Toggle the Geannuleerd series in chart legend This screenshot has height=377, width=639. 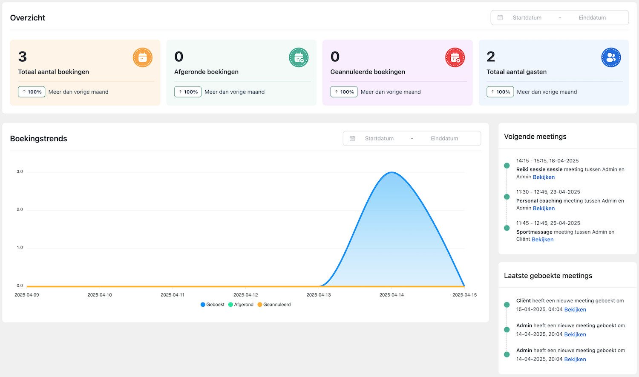pyautogui.click(x=274, y=305)
